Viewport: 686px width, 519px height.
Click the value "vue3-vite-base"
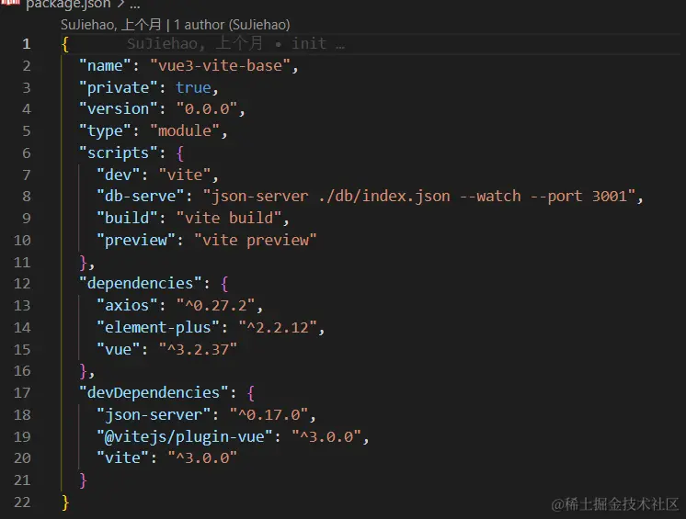220,66
